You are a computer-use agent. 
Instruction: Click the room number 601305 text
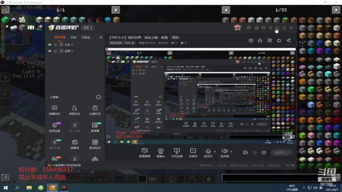click(x=163, y=43)
